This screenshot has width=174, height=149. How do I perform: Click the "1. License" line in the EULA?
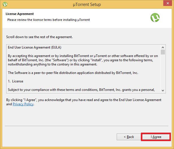tap(16, 81)
